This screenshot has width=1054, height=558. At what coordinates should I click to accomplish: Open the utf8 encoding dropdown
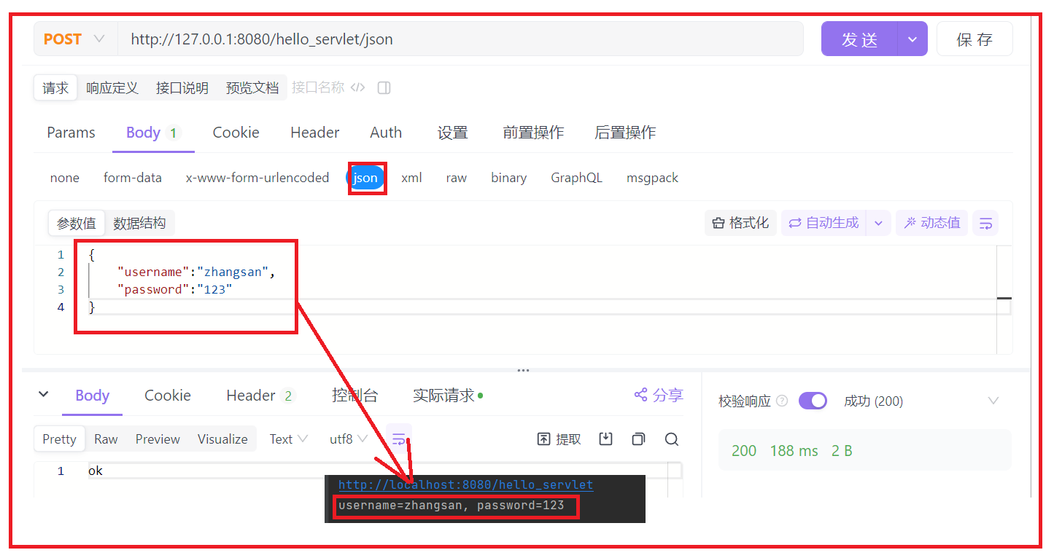coord(348,439)
